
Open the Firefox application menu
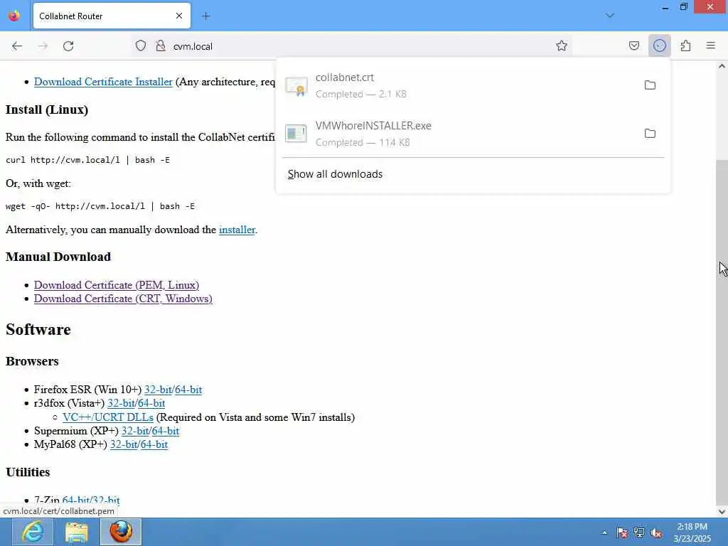tap(711, 45)
